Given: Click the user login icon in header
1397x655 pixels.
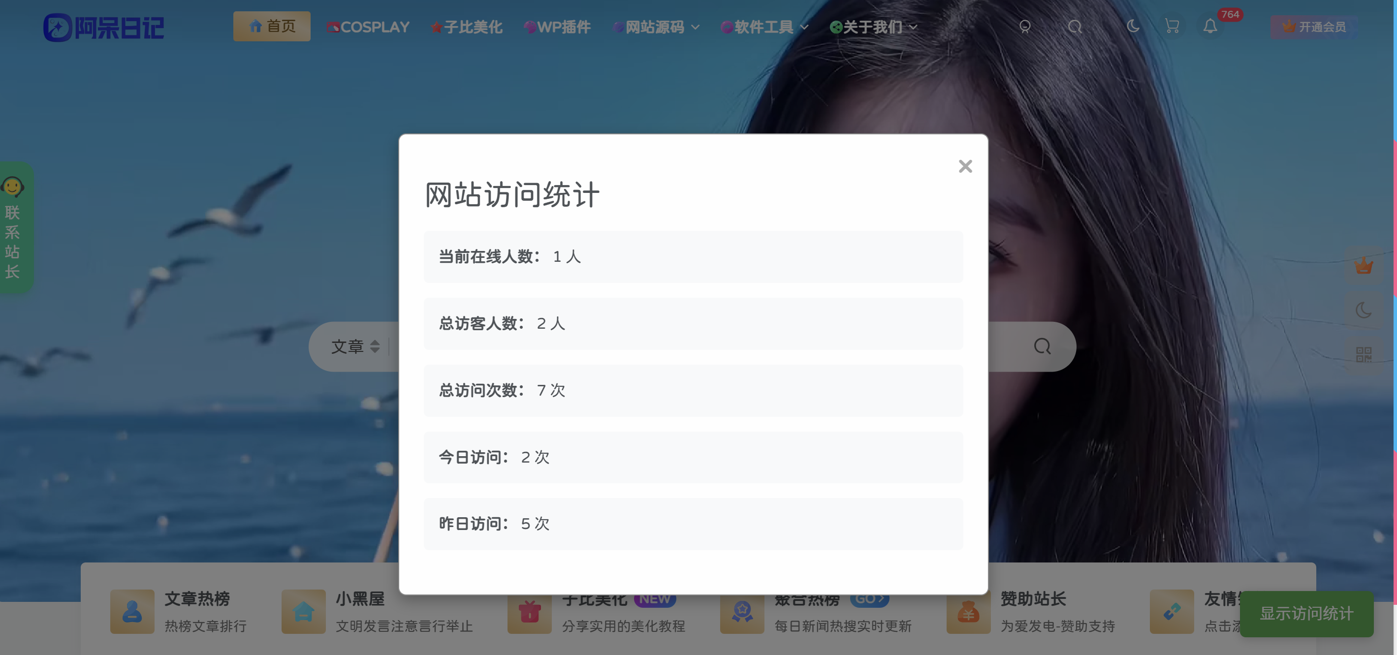Looking at the screenshot, I should (x=1025, y=27).
